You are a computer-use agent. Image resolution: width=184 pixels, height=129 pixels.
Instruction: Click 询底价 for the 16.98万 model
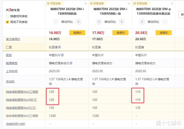tap(77, 33)
